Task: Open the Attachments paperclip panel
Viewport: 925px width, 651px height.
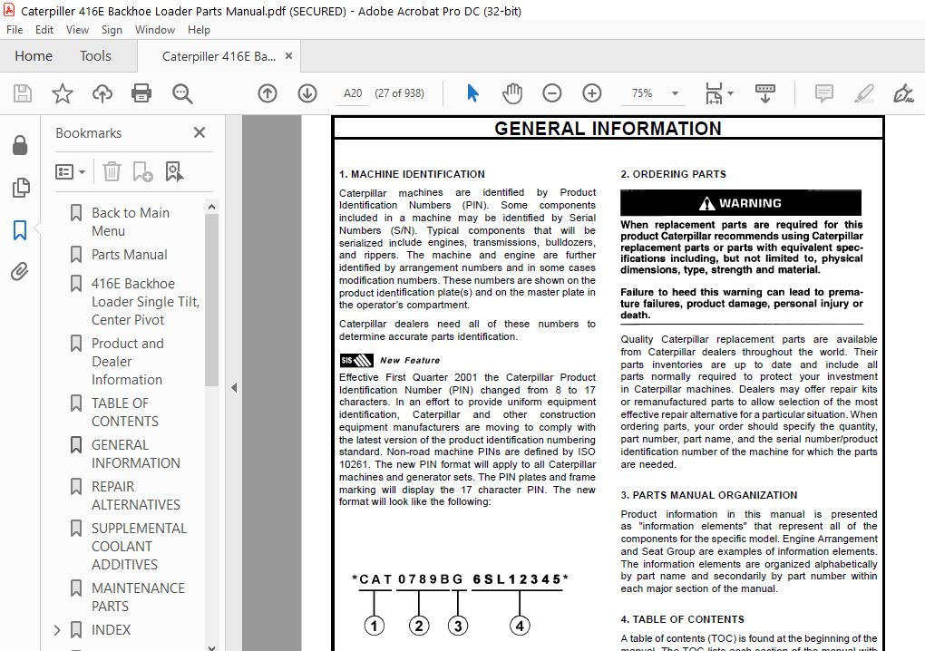Action: pos(19,272)
